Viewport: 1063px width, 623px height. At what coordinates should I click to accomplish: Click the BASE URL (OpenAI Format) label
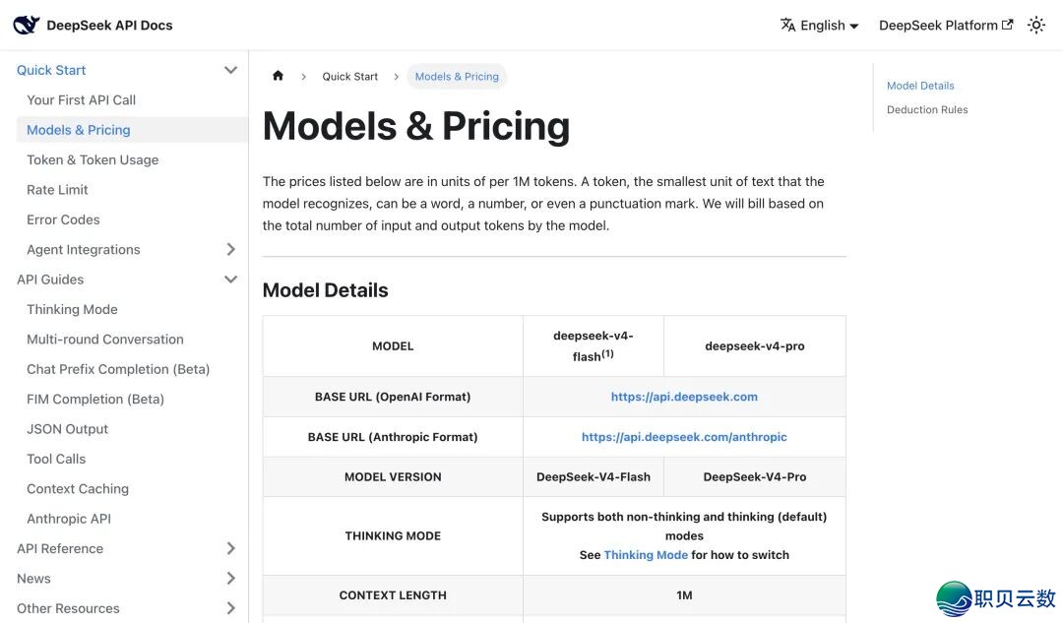[x=393, y=397]
